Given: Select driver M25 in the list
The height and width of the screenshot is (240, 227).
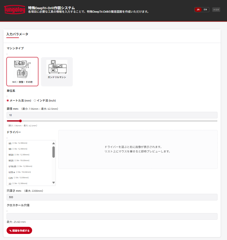Looking at the screenshot, I should tap(29, 161).
